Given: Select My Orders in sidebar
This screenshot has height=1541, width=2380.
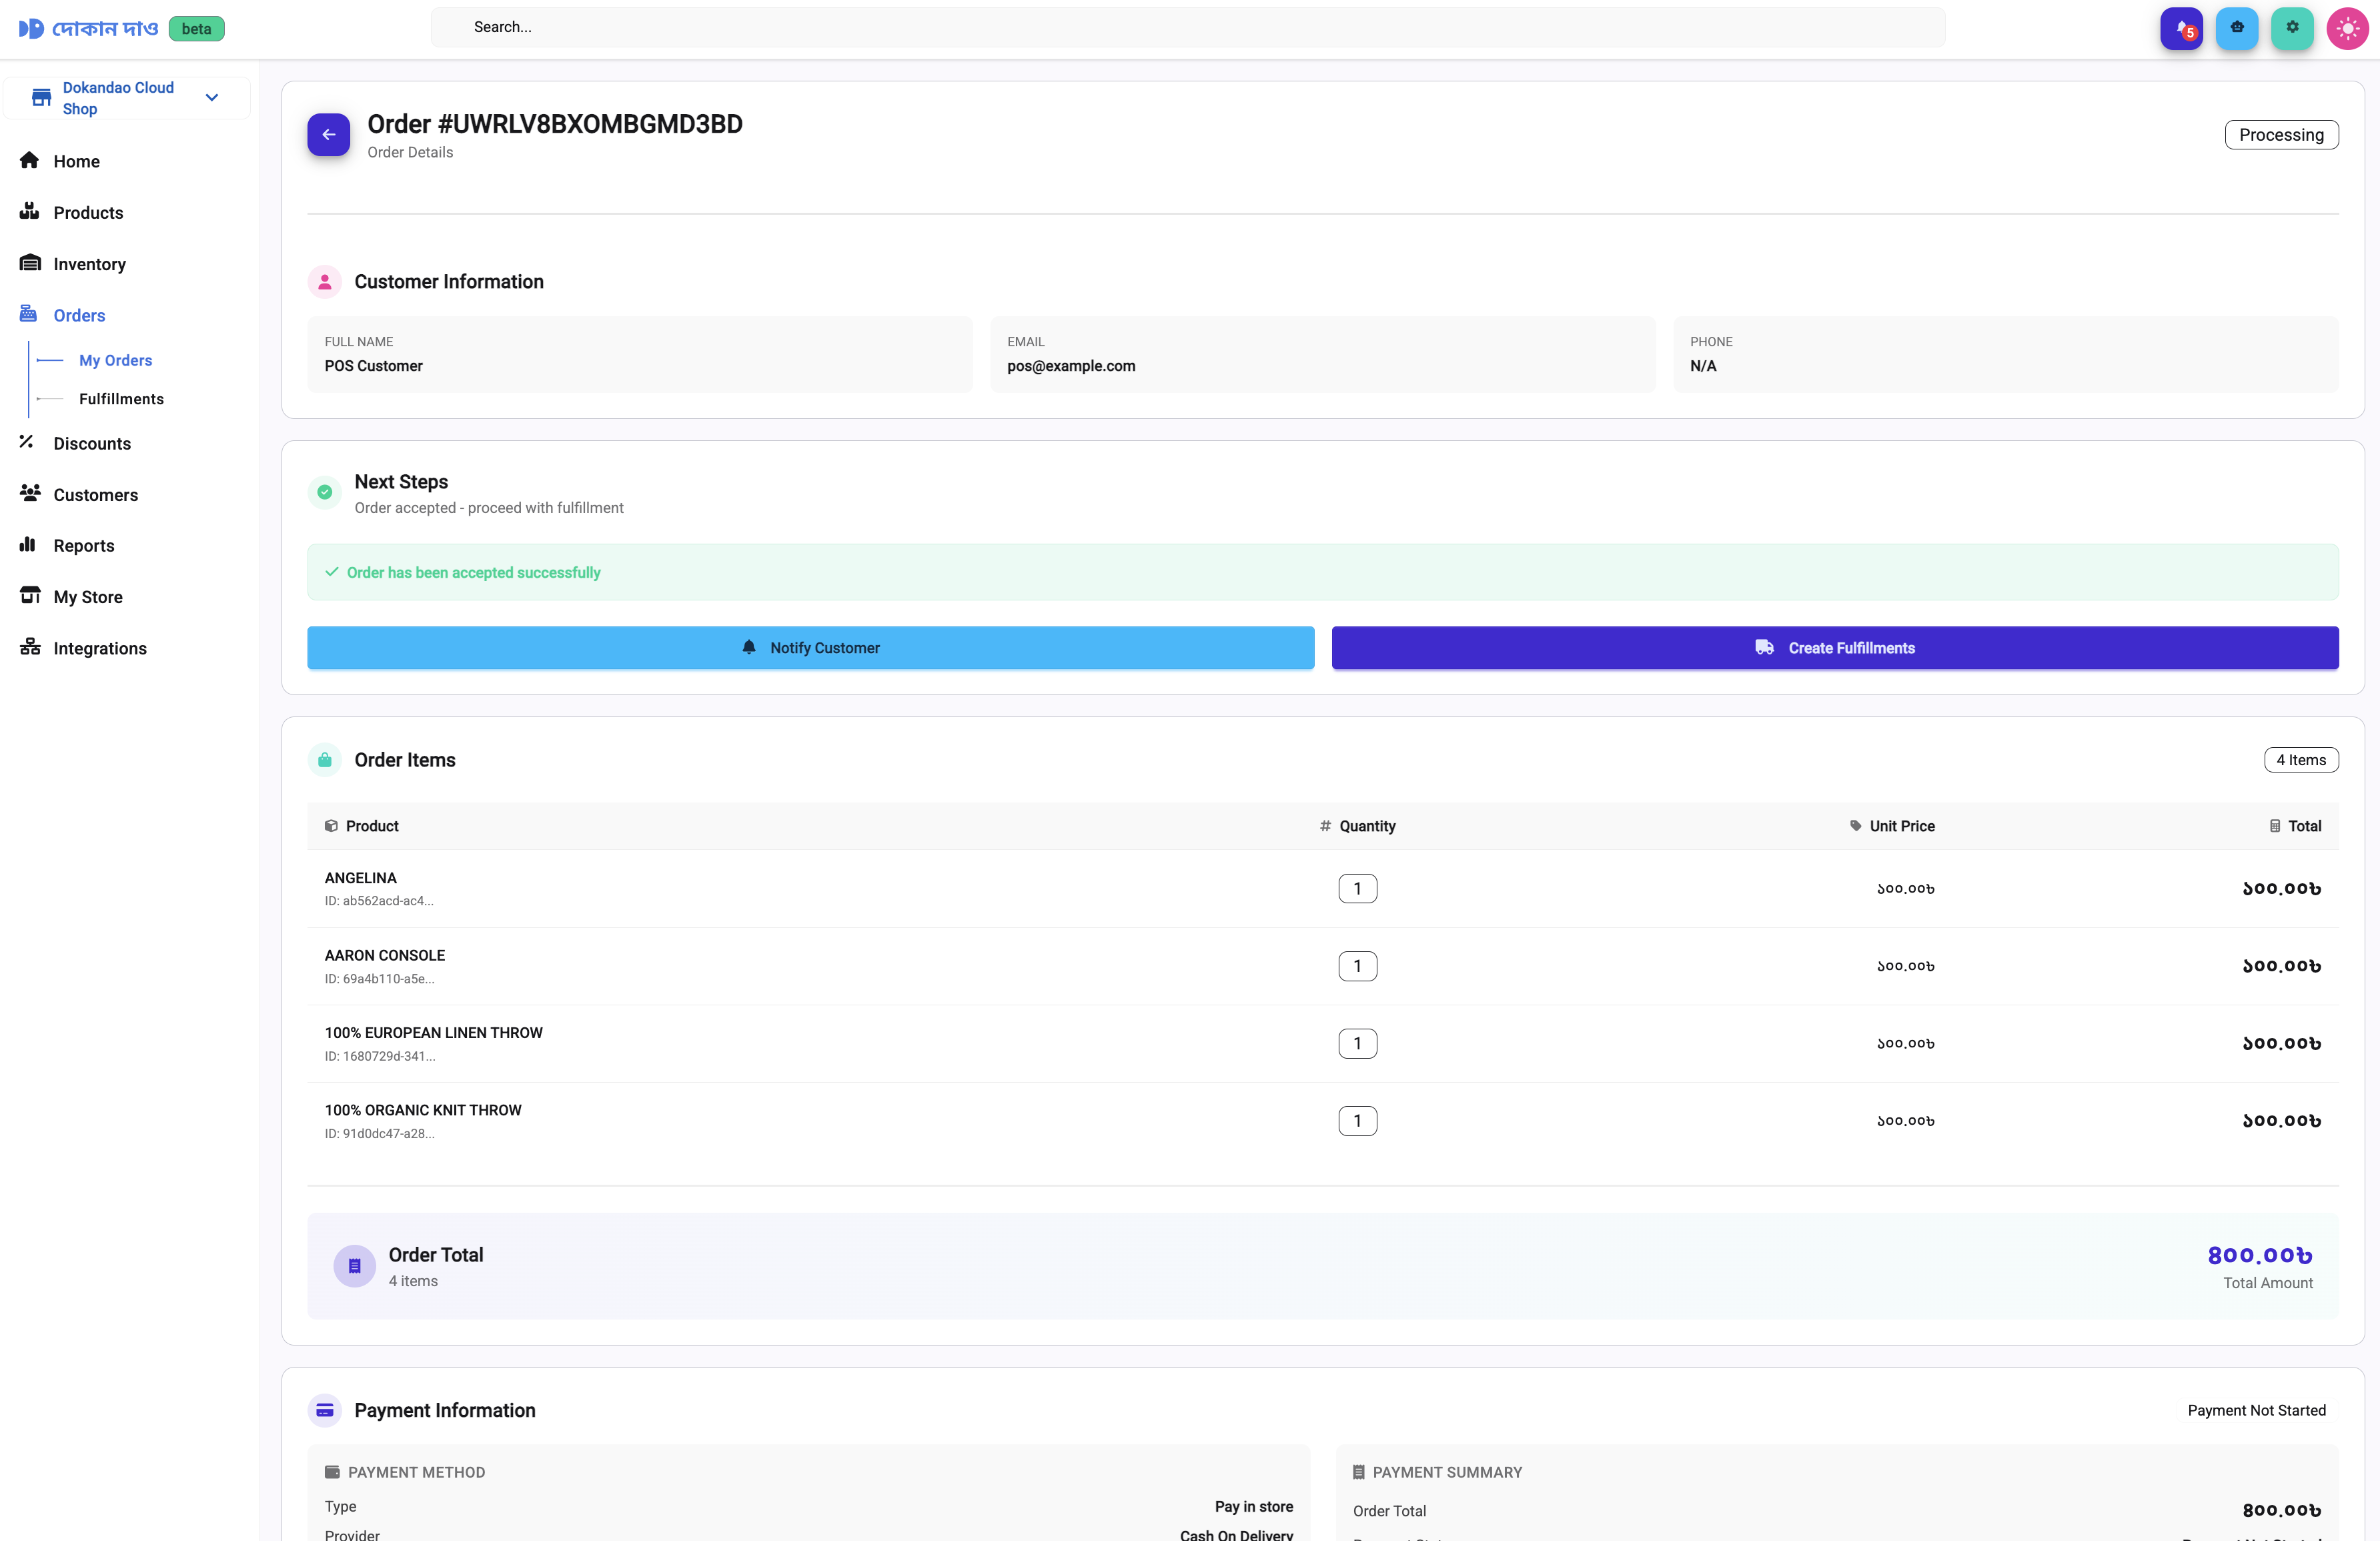Looking at the screenshot, I should 115,360.
